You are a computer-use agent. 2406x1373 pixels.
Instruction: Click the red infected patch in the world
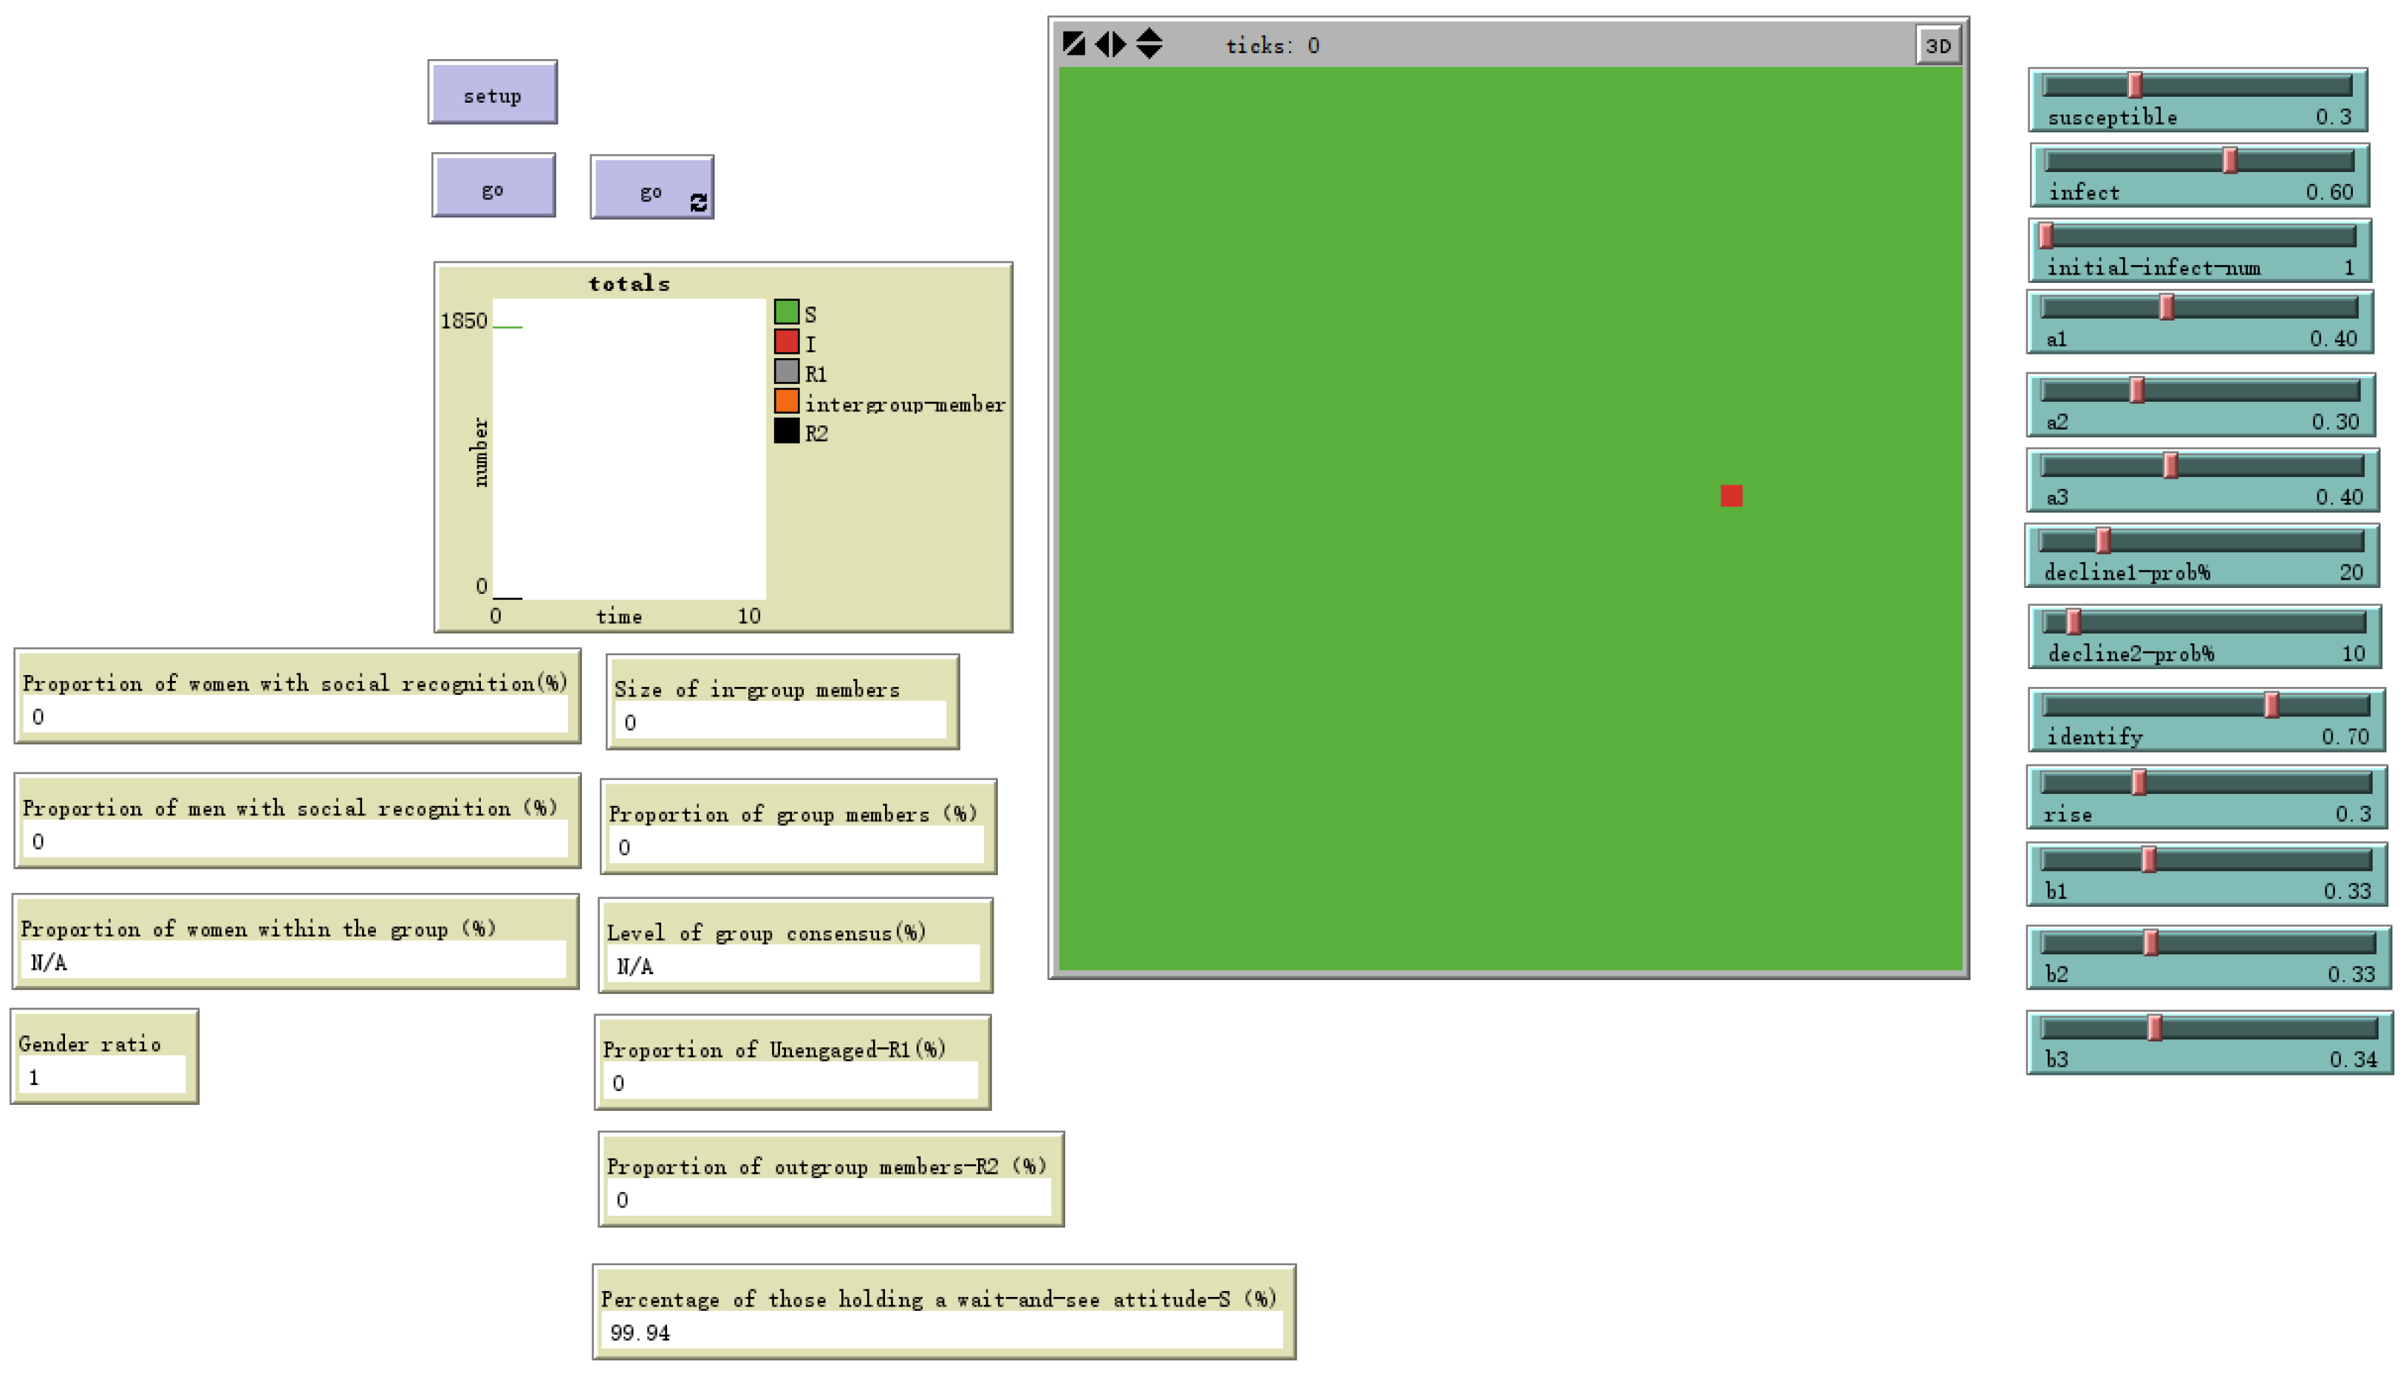tap(1731, 496)
